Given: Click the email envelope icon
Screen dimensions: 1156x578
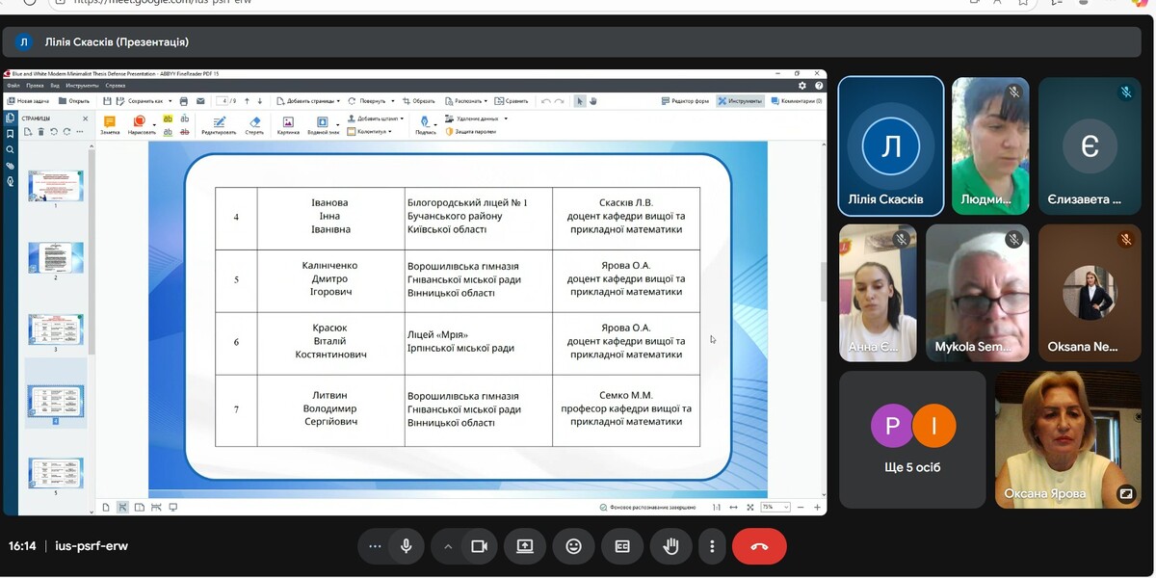Looking at the screenshot, I should tap(200, 100).
